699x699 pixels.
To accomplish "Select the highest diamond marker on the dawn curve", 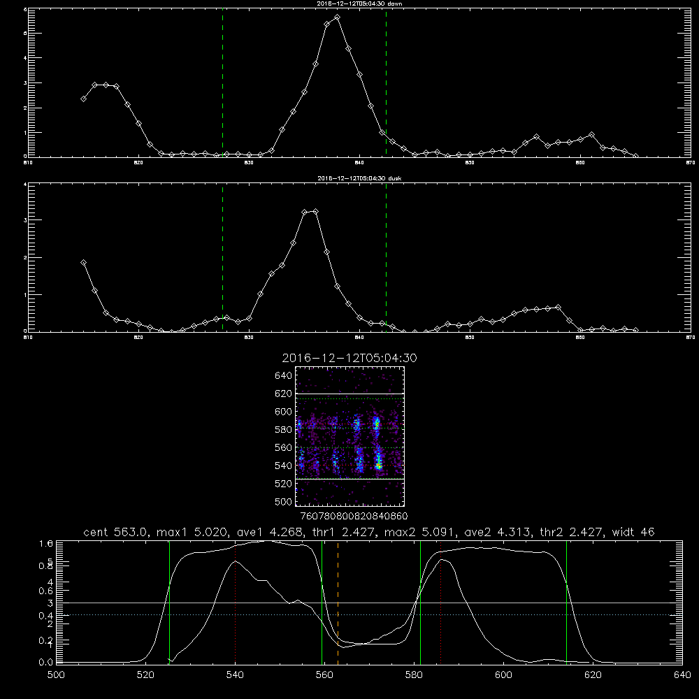I will pos(338,17).
